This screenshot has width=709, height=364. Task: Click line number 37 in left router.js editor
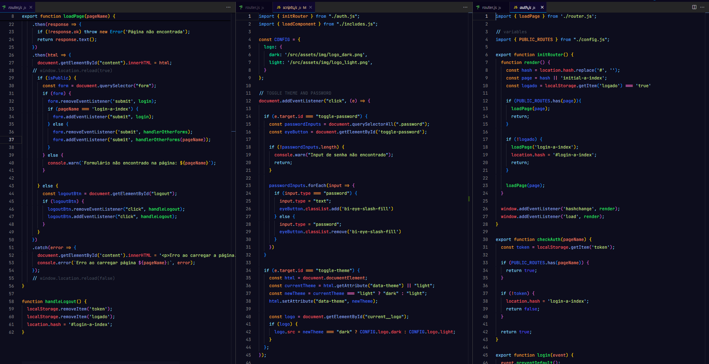11,140
